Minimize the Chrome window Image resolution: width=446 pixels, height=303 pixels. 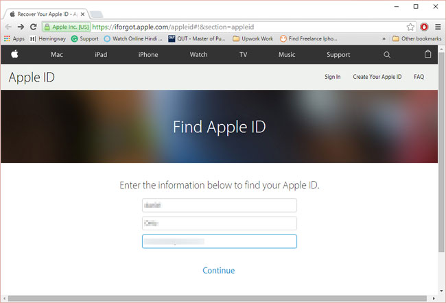[x=397, y=6]
